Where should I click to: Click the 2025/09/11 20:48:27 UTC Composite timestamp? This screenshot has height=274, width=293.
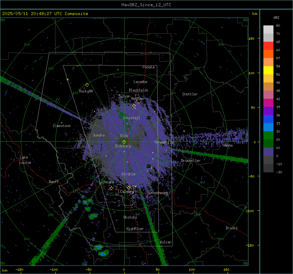[45, 14]
